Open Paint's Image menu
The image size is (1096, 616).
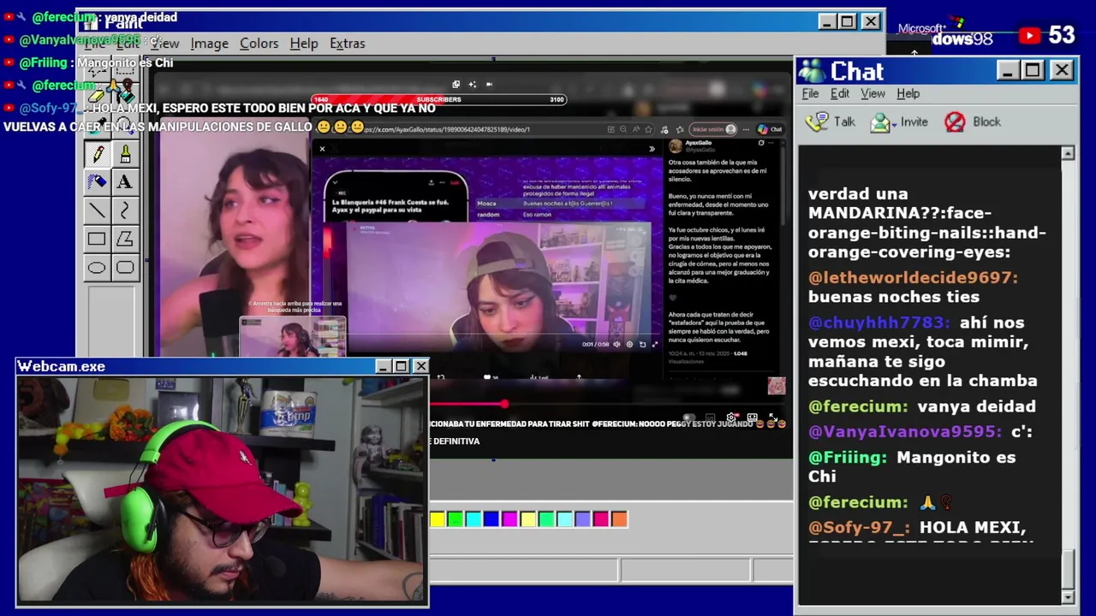[x=209, y=43]
